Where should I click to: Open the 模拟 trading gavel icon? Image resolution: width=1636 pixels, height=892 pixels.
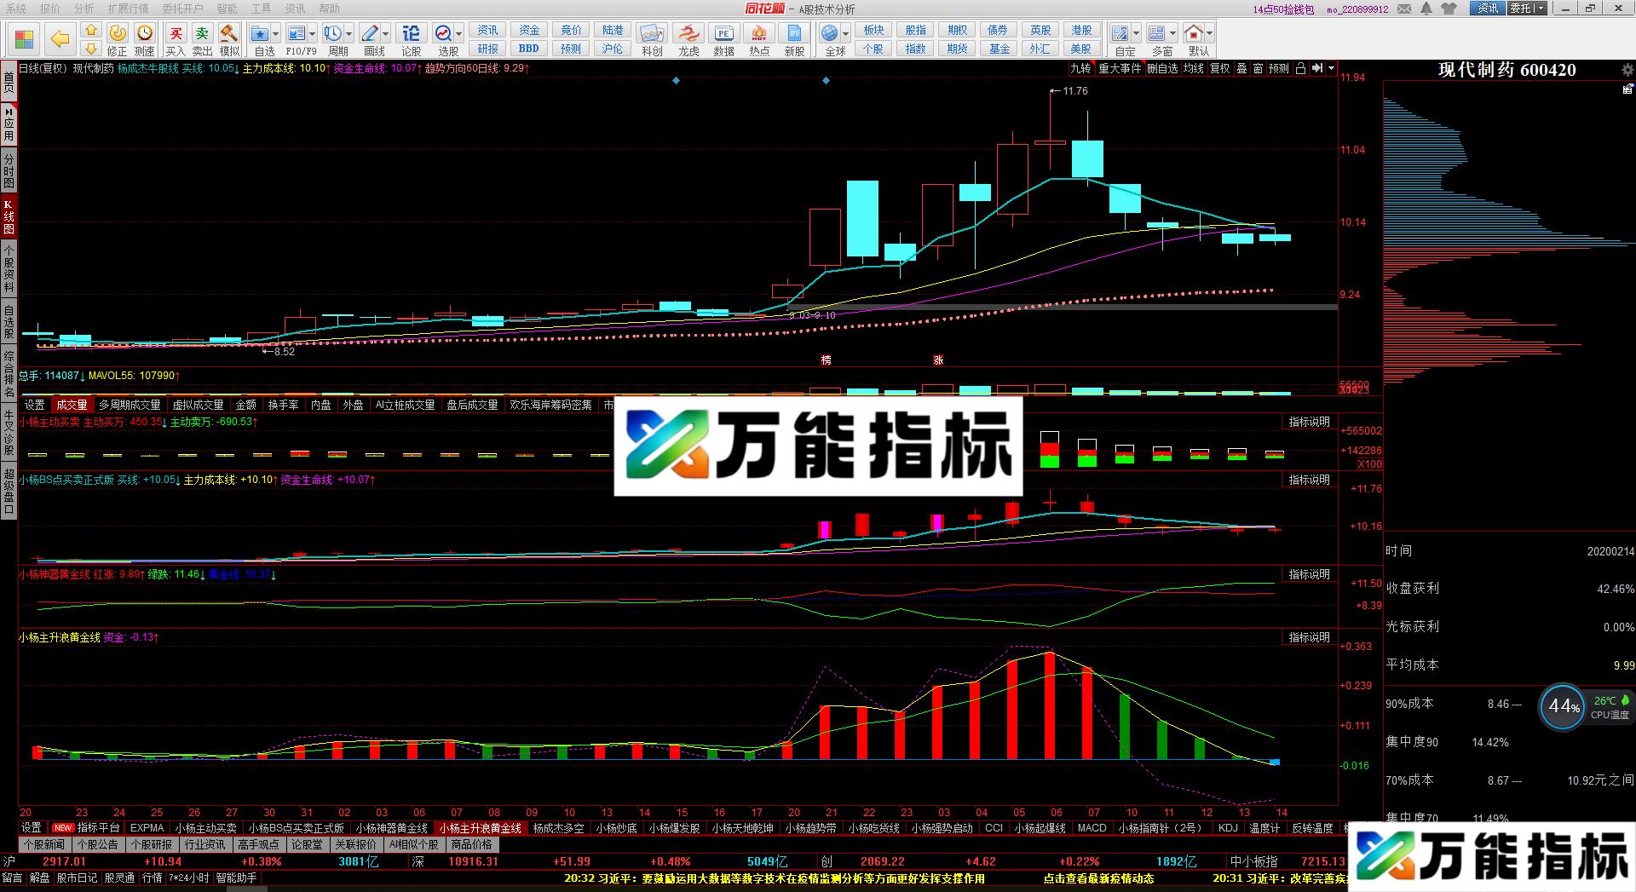pos(229,39)
